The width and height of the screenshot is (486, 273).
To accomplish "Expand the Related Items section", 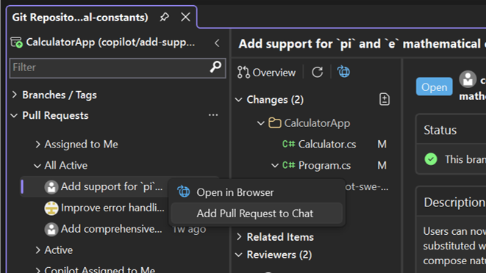I will tap(239, 237).
